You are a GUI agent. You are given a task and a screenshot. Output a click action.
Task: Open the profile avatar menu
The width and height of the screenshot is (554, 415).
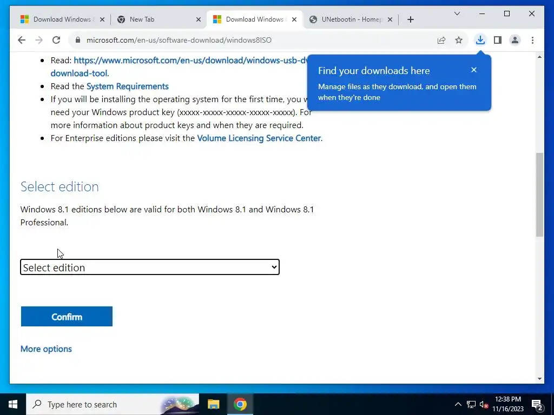tap(515, 40)
